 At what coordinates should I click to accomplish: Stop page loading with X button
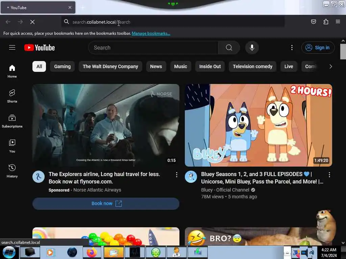[x=32, y=22]
